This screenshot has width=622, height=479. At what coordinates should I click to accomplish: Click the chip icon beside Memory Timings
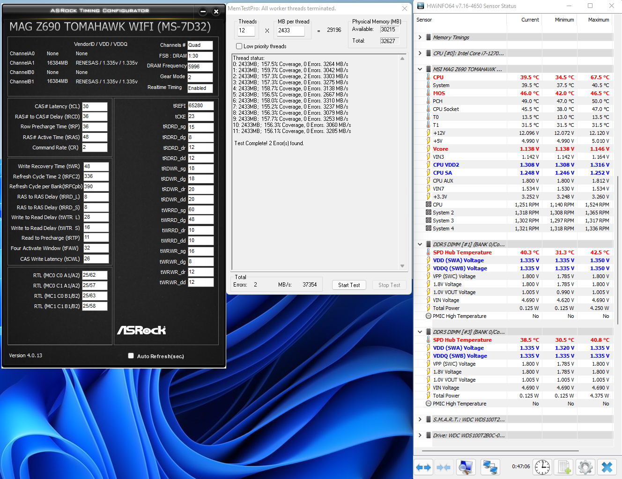428,37
